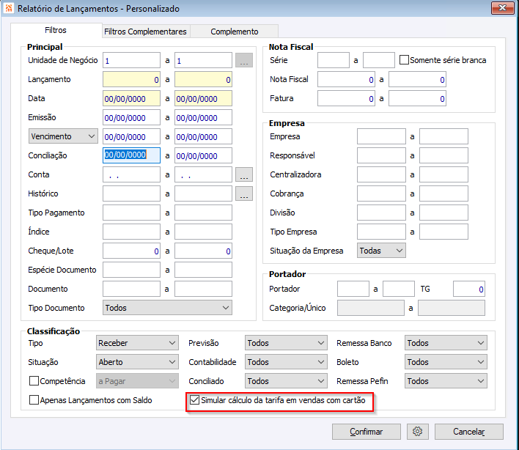Click the second Centralizadora field
Image resolution: width=519 pixels, height=450 pixels.
[443, 174]
